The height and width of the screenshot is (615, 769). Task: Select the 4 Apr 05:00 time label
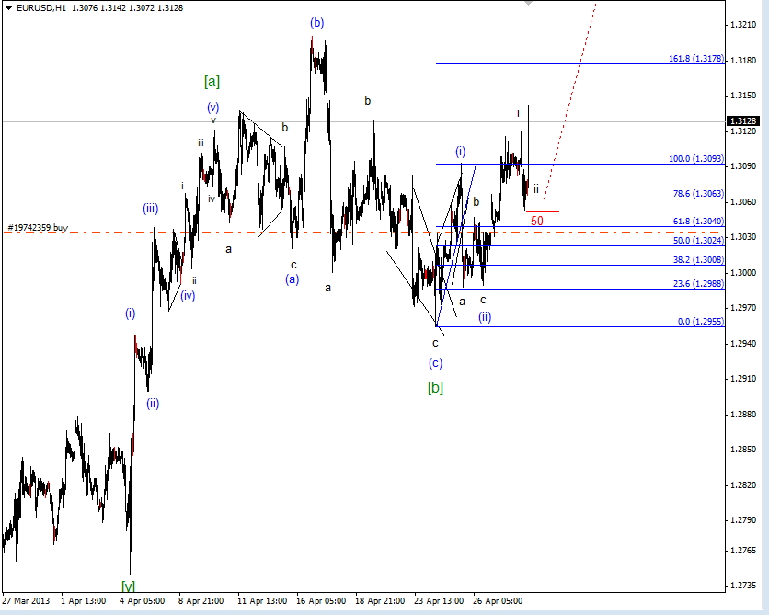143,601
